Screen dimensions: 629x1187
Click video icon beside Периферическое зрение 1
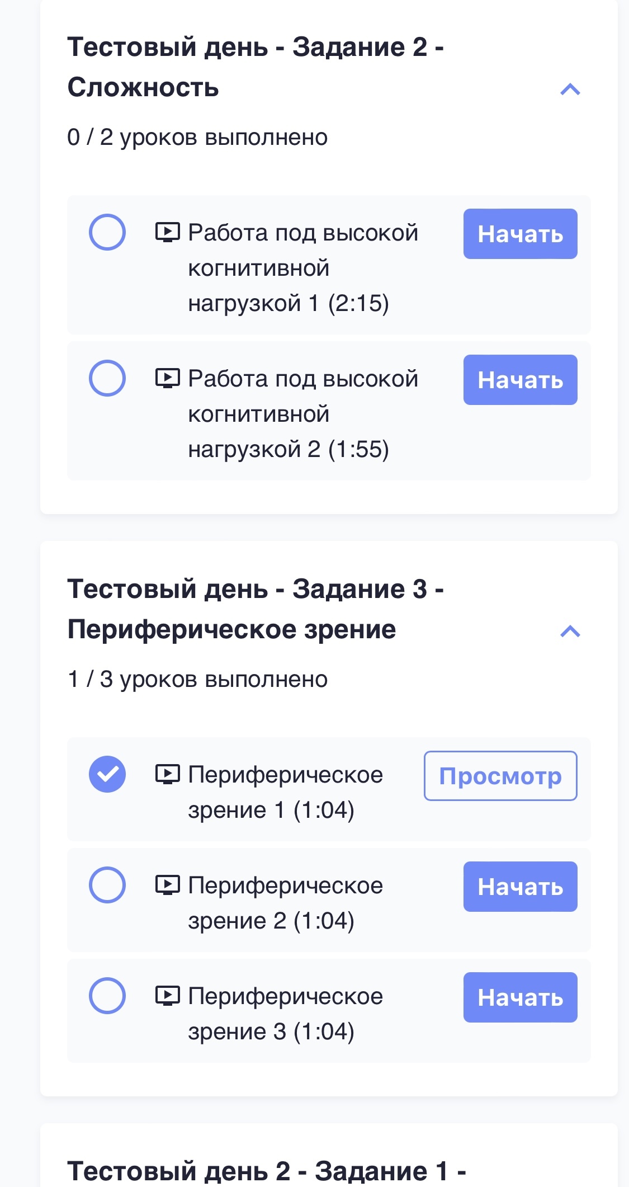167,774
